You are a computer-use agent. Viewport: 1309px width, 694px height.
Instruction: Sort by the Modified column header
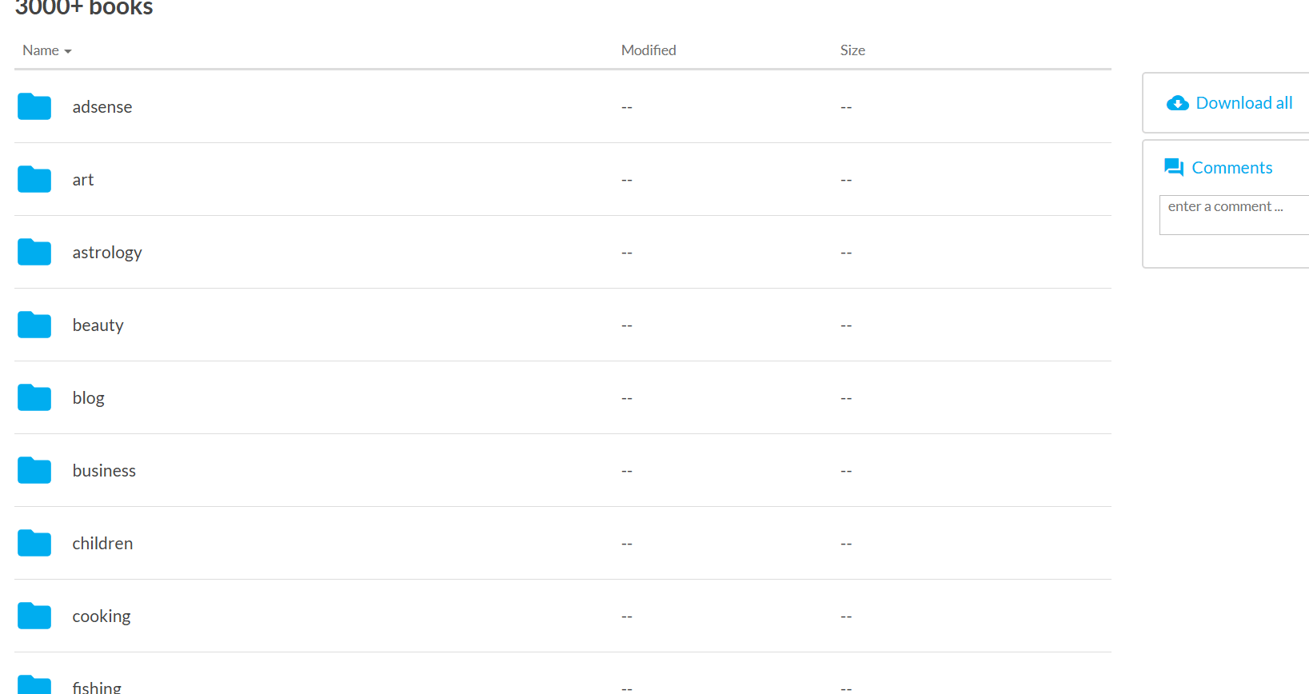(649, 50)
